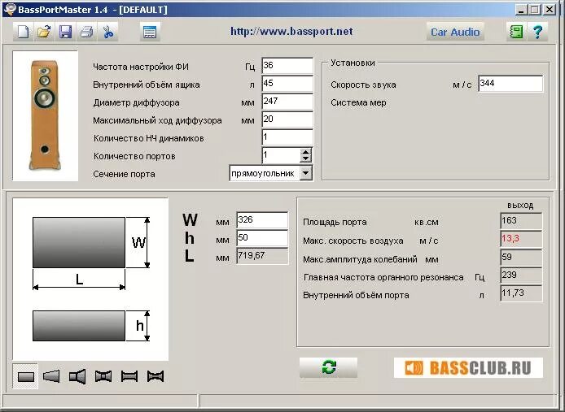Click the internal box volume field
Viewport: 565px width, 412px height.
[287, 84]
